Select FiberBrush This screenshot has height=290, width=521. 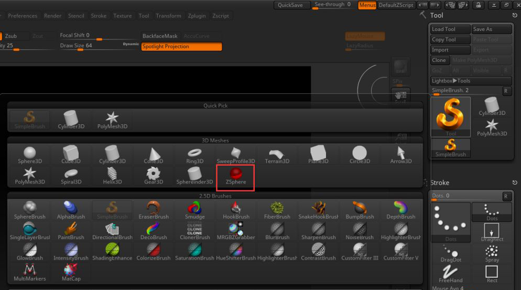point(277,211)
